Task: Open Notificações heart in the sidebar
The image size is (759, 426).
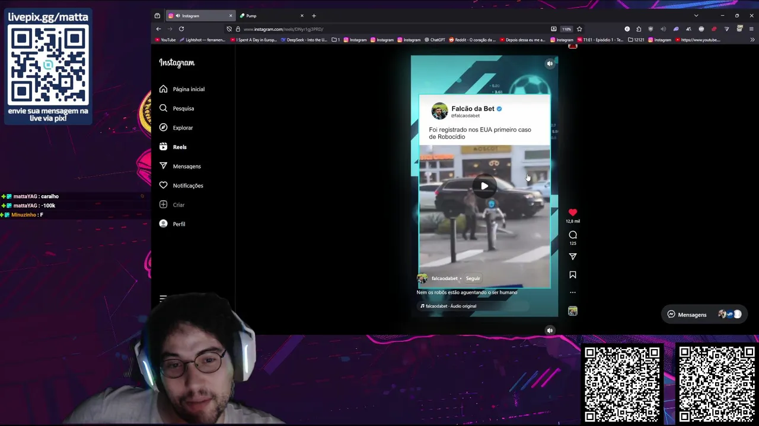Action: (181, 186)
